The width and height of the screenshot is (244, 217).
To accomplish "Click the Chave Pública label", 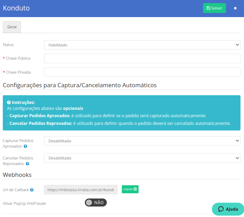I will click(18, 58).
